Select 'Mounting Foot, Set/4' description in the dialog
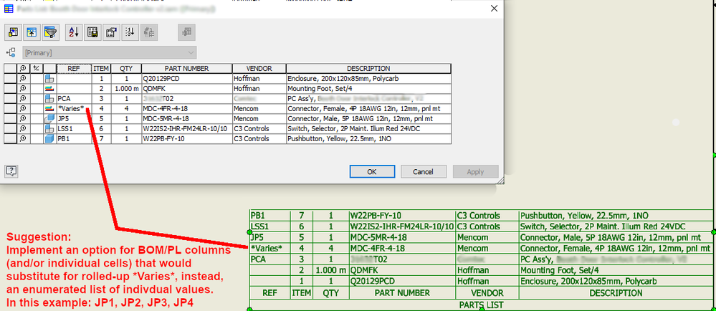716x311 pixels. [x=368, y=89]
